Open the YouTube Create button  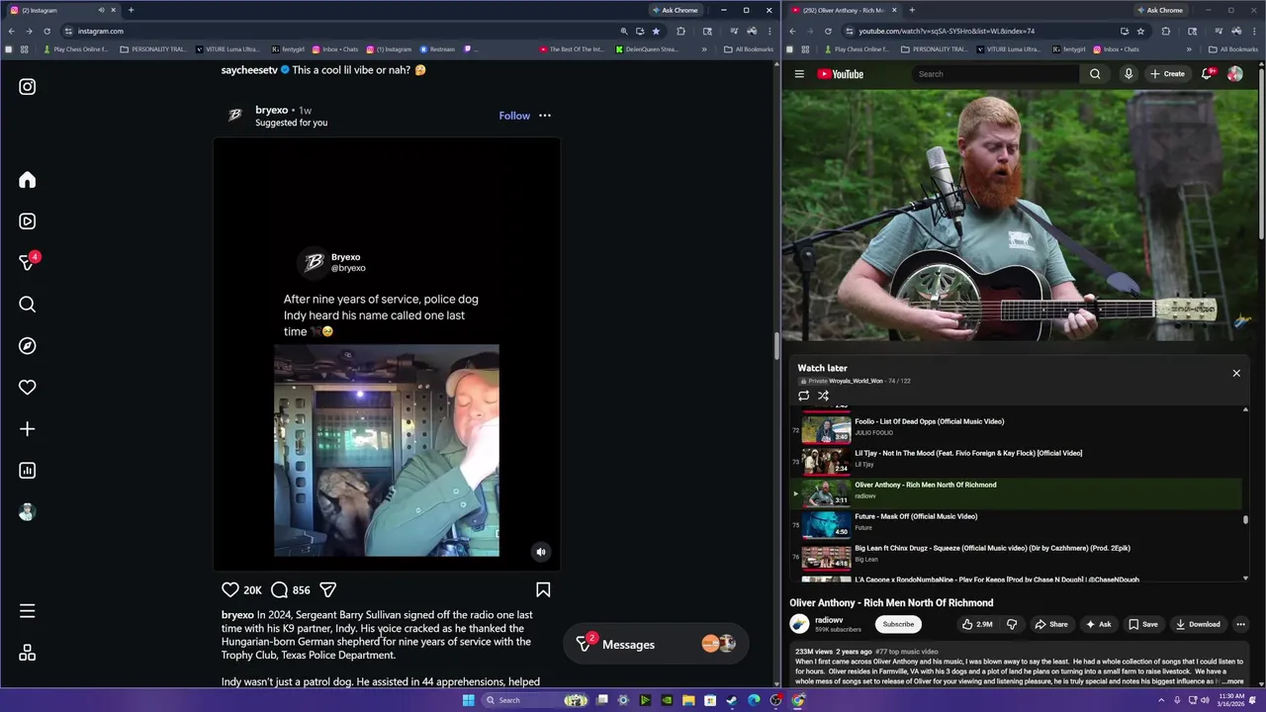pyautogui.click(x=1167, y=74)
